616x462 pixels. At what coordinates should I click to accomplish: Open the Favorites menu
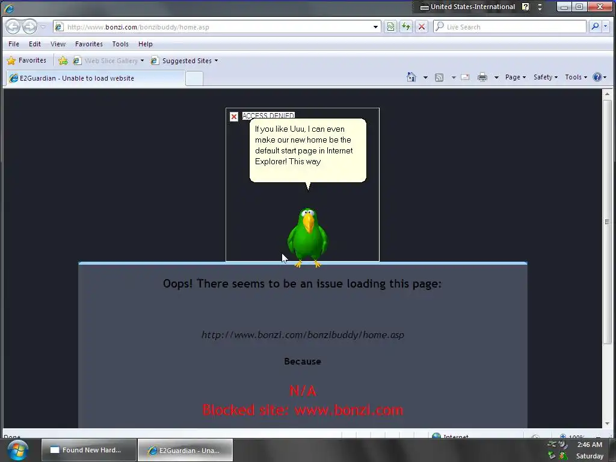click(89, 44)
